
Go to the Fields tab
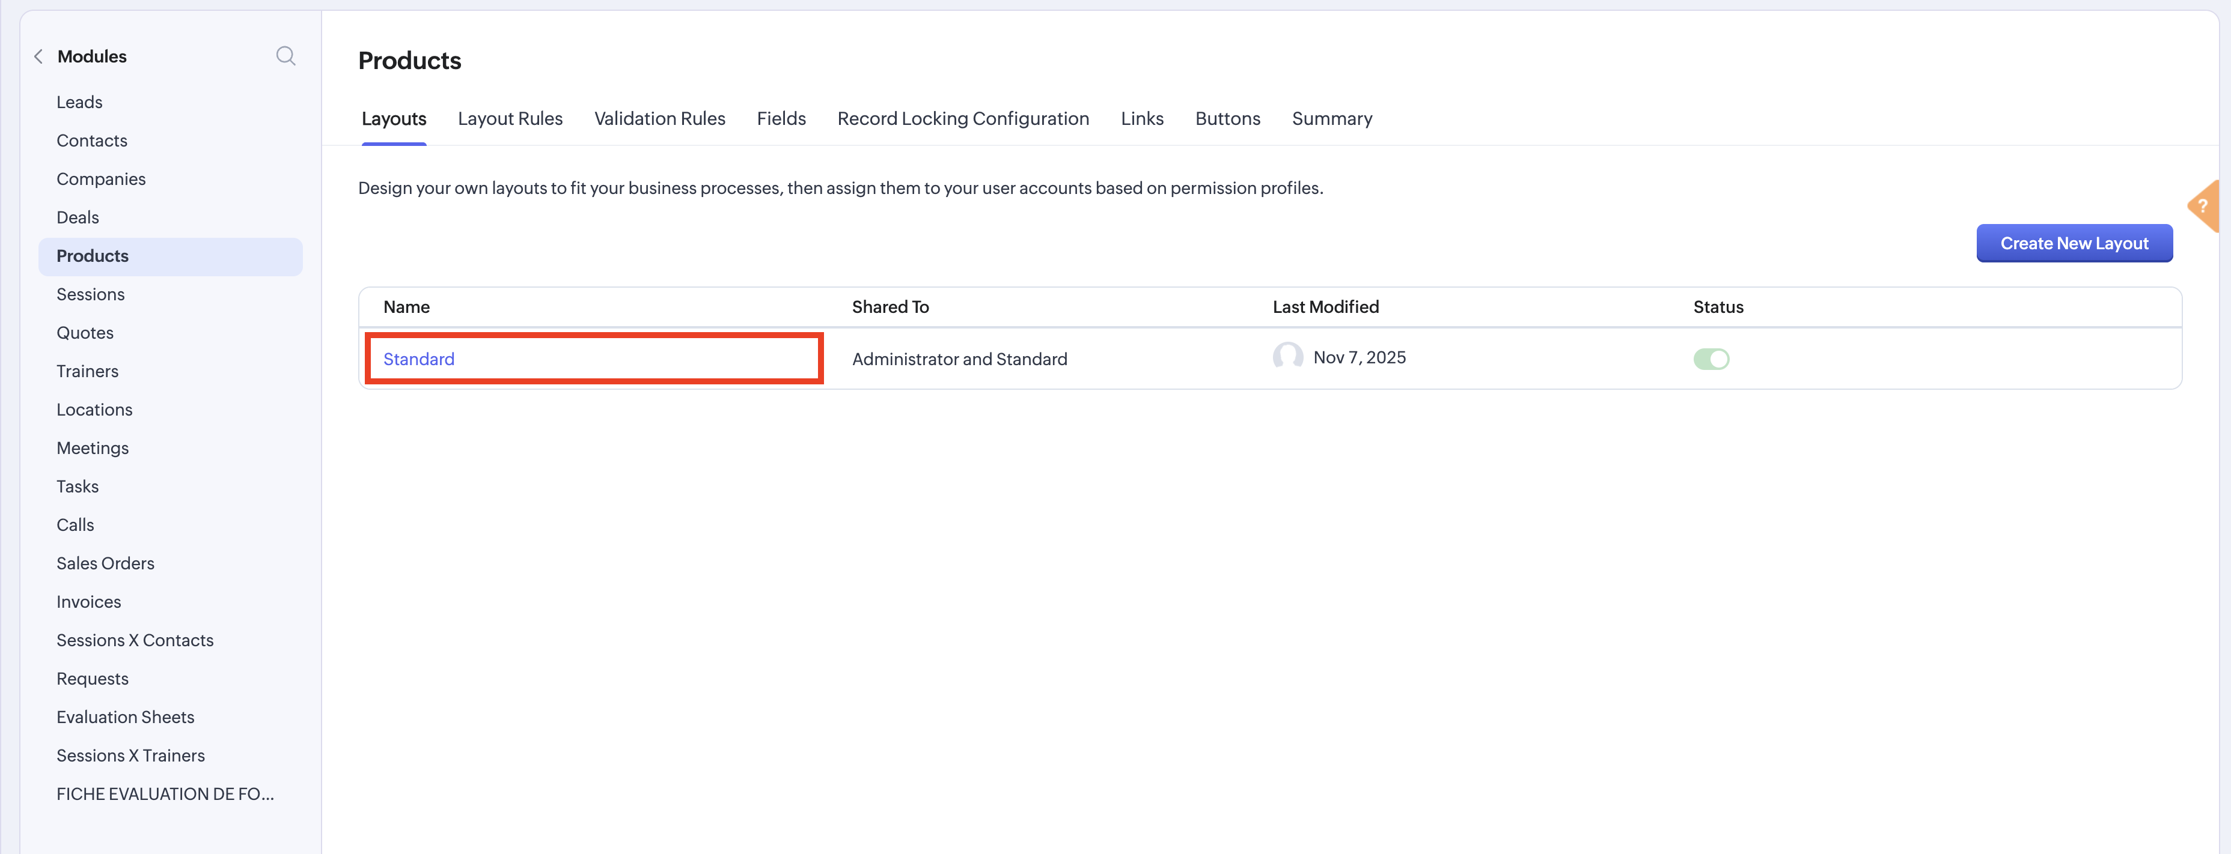coord(780,118)
